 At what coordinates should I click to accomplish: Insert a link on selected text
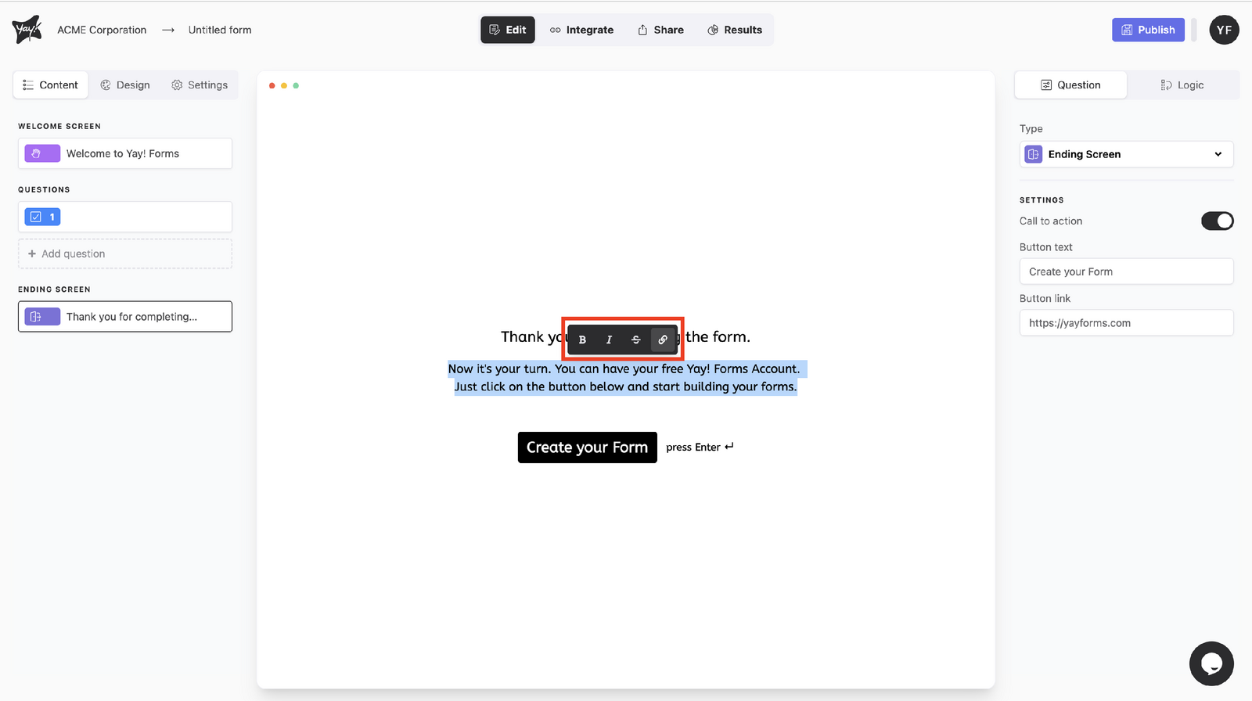663,340
